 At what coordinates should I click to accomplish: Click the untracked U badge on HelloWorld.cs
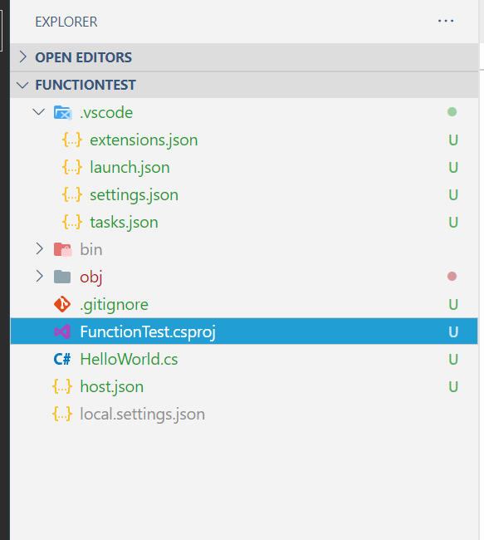tap(453, 359)
